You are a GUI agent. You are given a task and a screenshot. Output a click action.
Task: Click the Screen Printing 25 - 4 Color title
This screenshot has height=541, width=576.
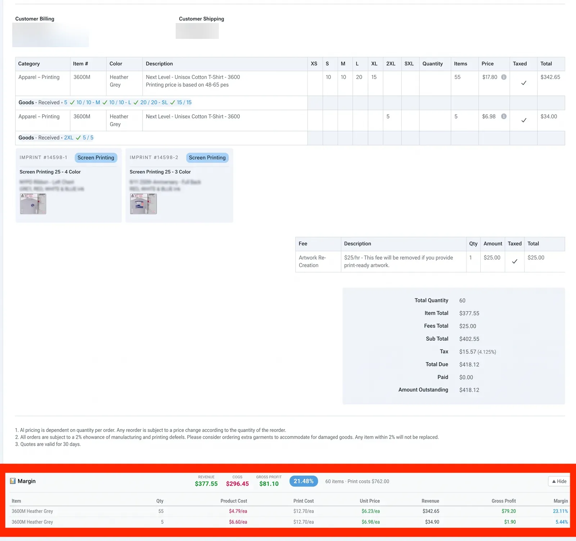[x=50, y=172]
